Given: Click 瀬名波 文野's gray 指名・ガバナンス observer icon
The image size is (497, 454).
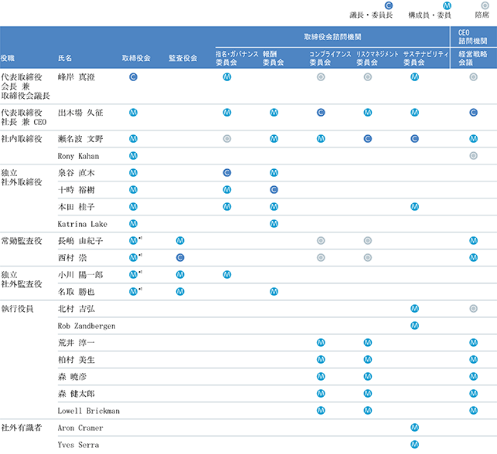Looking at the screenshot, I should point(227,139).
